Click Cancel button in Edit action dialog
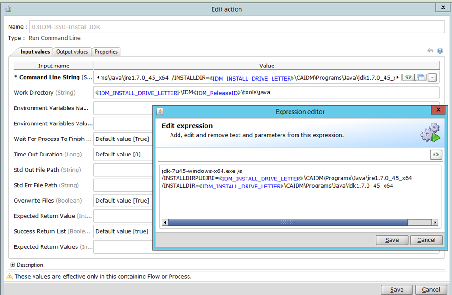 coord(431,290)
